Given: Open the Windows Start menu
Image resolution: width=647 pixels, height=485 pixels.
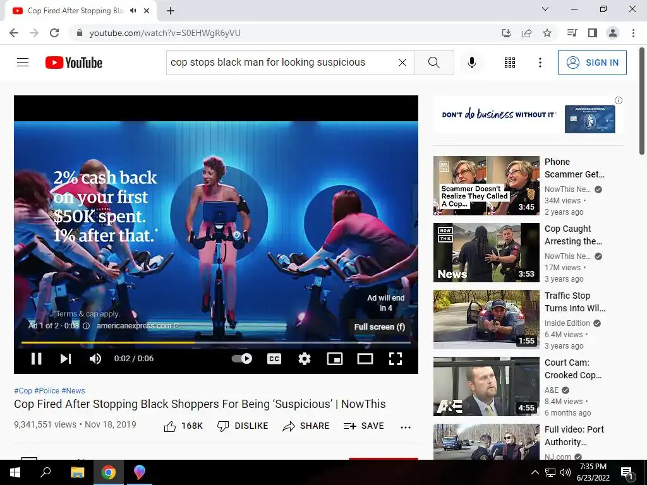Looking at the screenshot, I should [15, 472].
